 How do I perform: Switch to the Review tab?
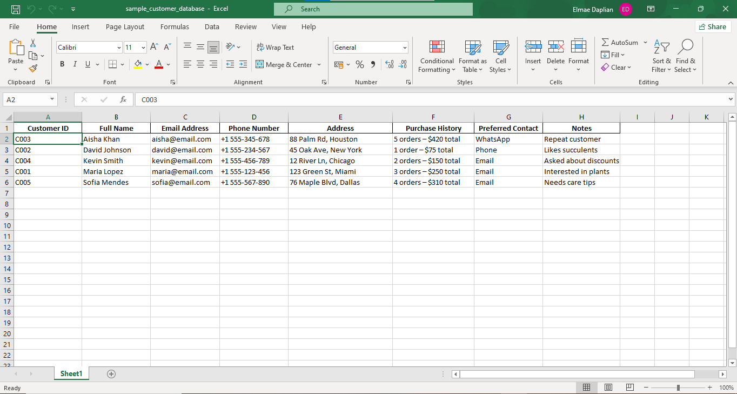(246, 26)
